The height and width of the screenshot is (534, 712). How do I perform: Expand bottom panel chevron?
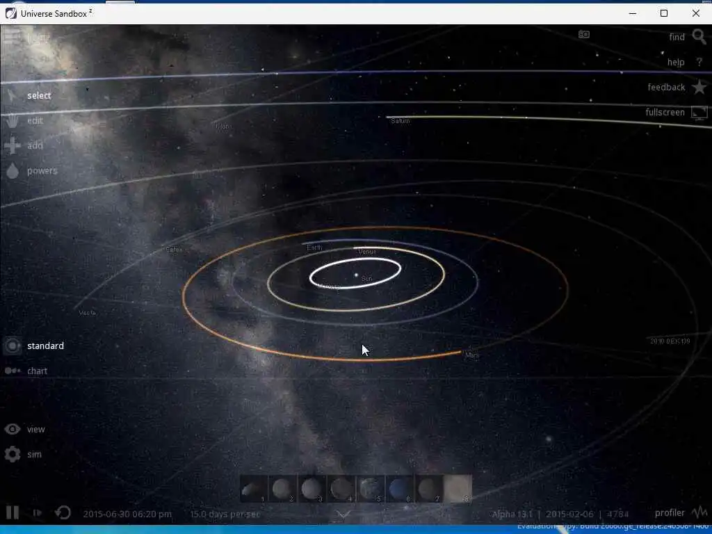[x=343, y=515]
